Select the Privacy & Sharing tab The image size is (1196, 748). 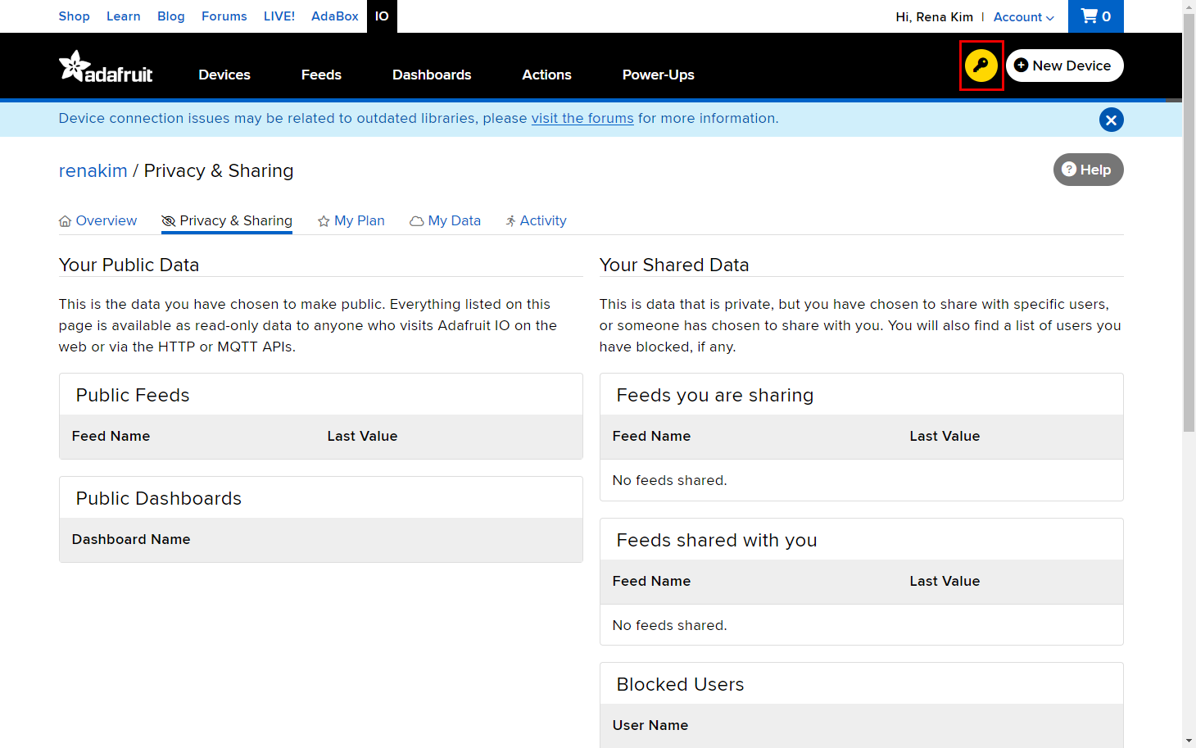(227, 220)
